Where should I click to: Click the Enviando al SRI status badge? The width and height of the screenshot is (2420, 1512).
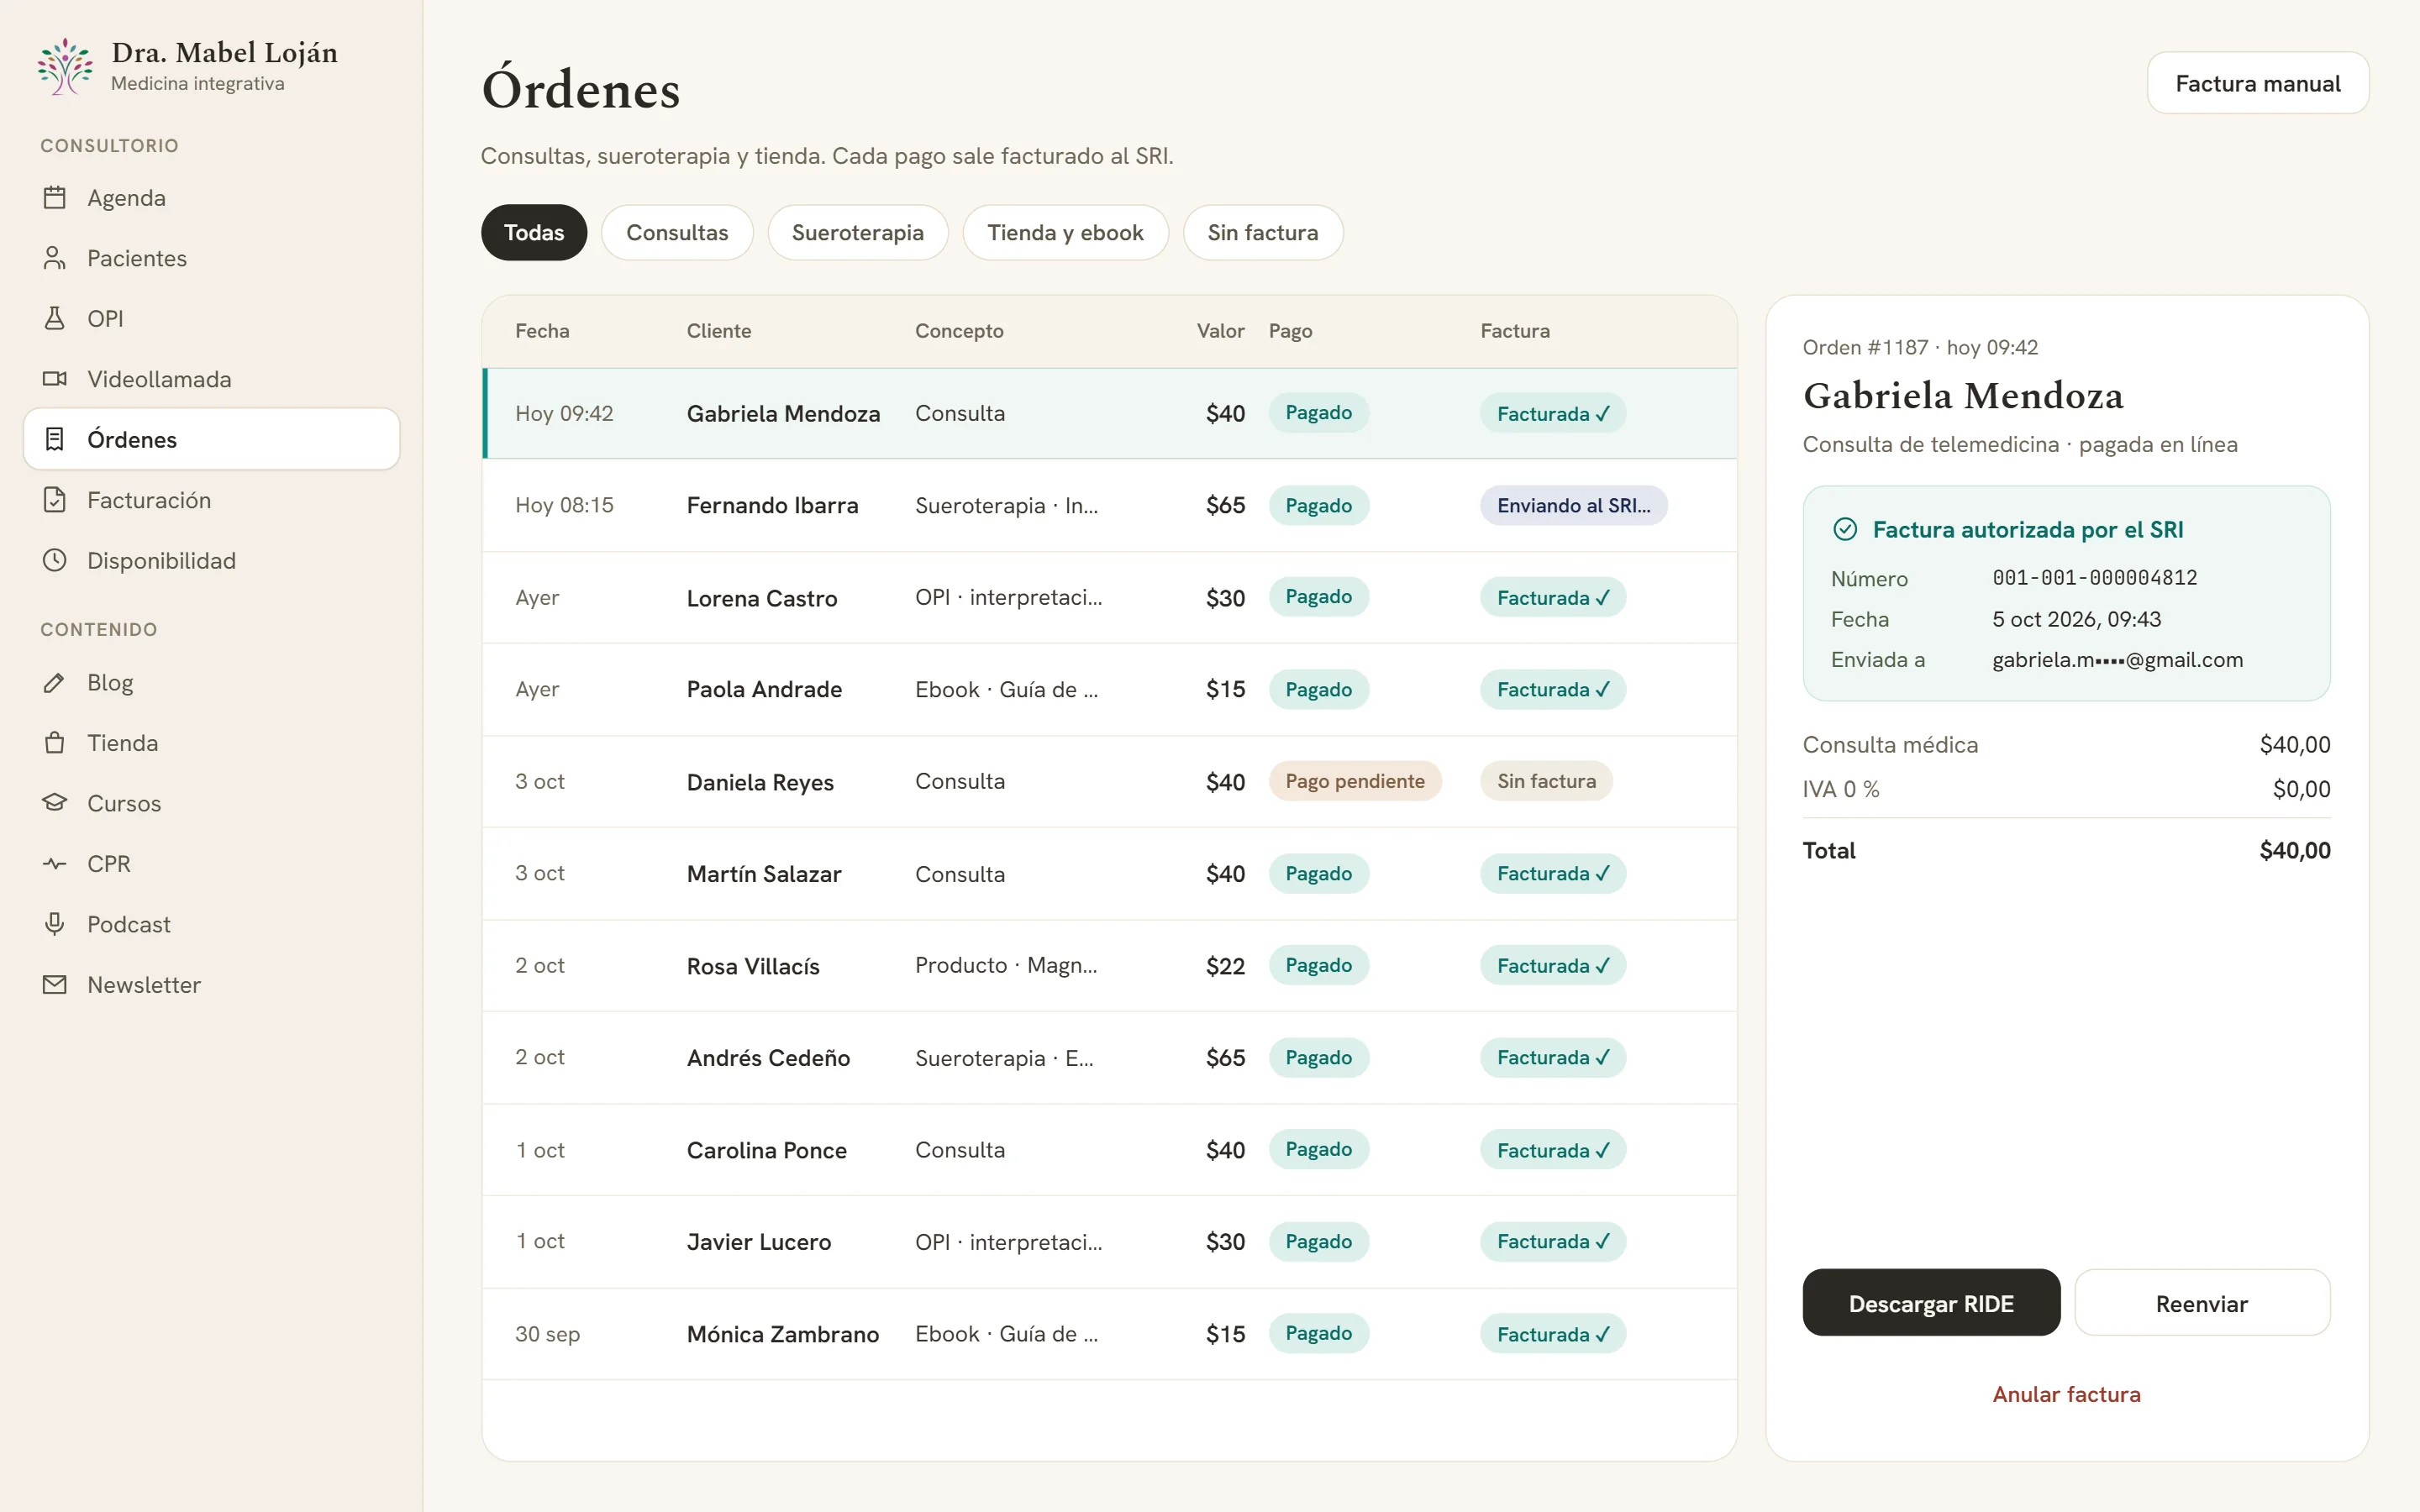(x=1573, y=505)
